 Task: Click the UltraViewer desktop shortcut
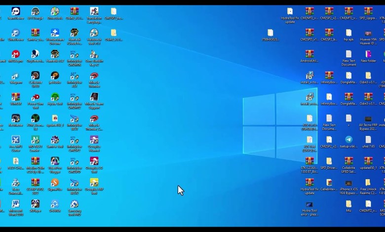[16, 33]
